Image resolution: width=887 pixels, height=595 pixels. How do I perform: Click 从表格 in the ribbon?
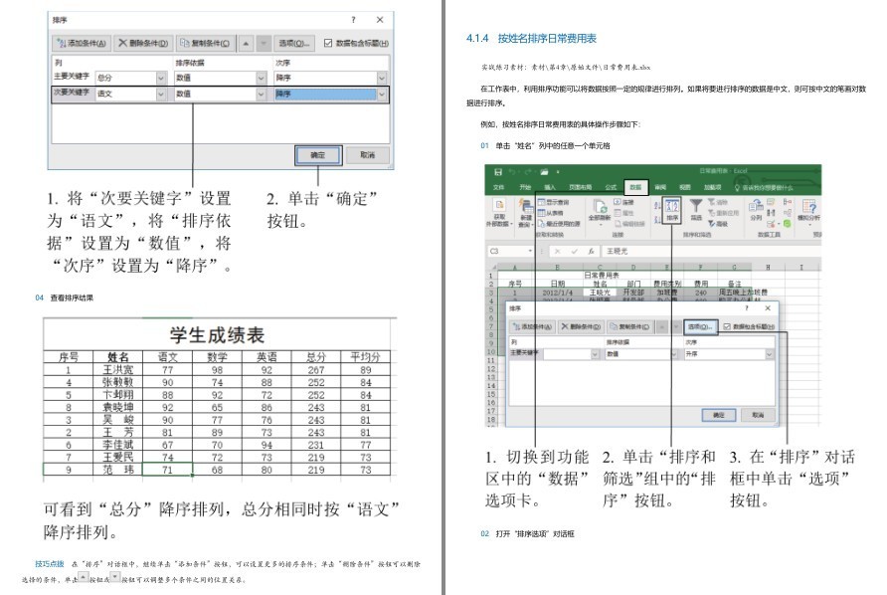pos(550,213)
